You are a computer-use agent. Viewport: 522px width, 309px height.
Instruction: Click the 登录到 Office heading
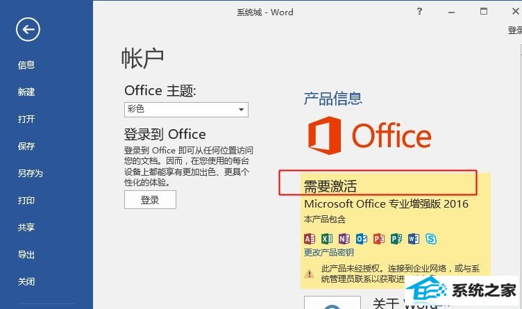[x=165, y=135]
